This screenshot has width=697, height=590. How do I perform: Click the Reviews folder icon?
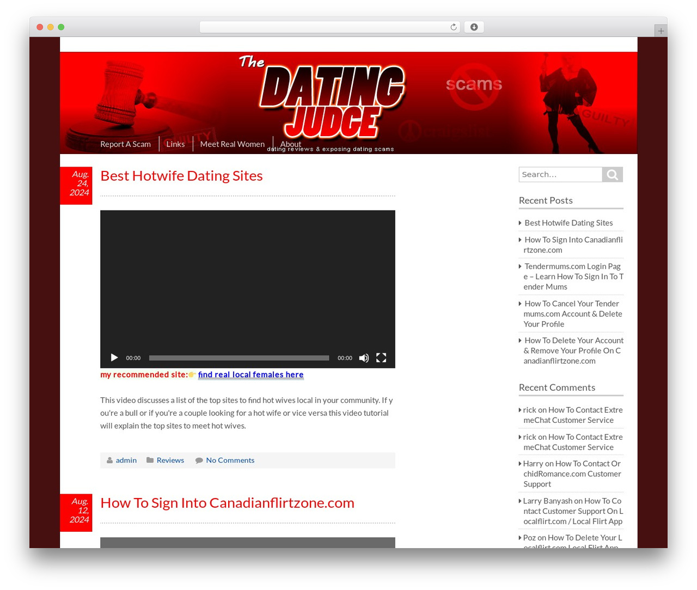[150, 460]
